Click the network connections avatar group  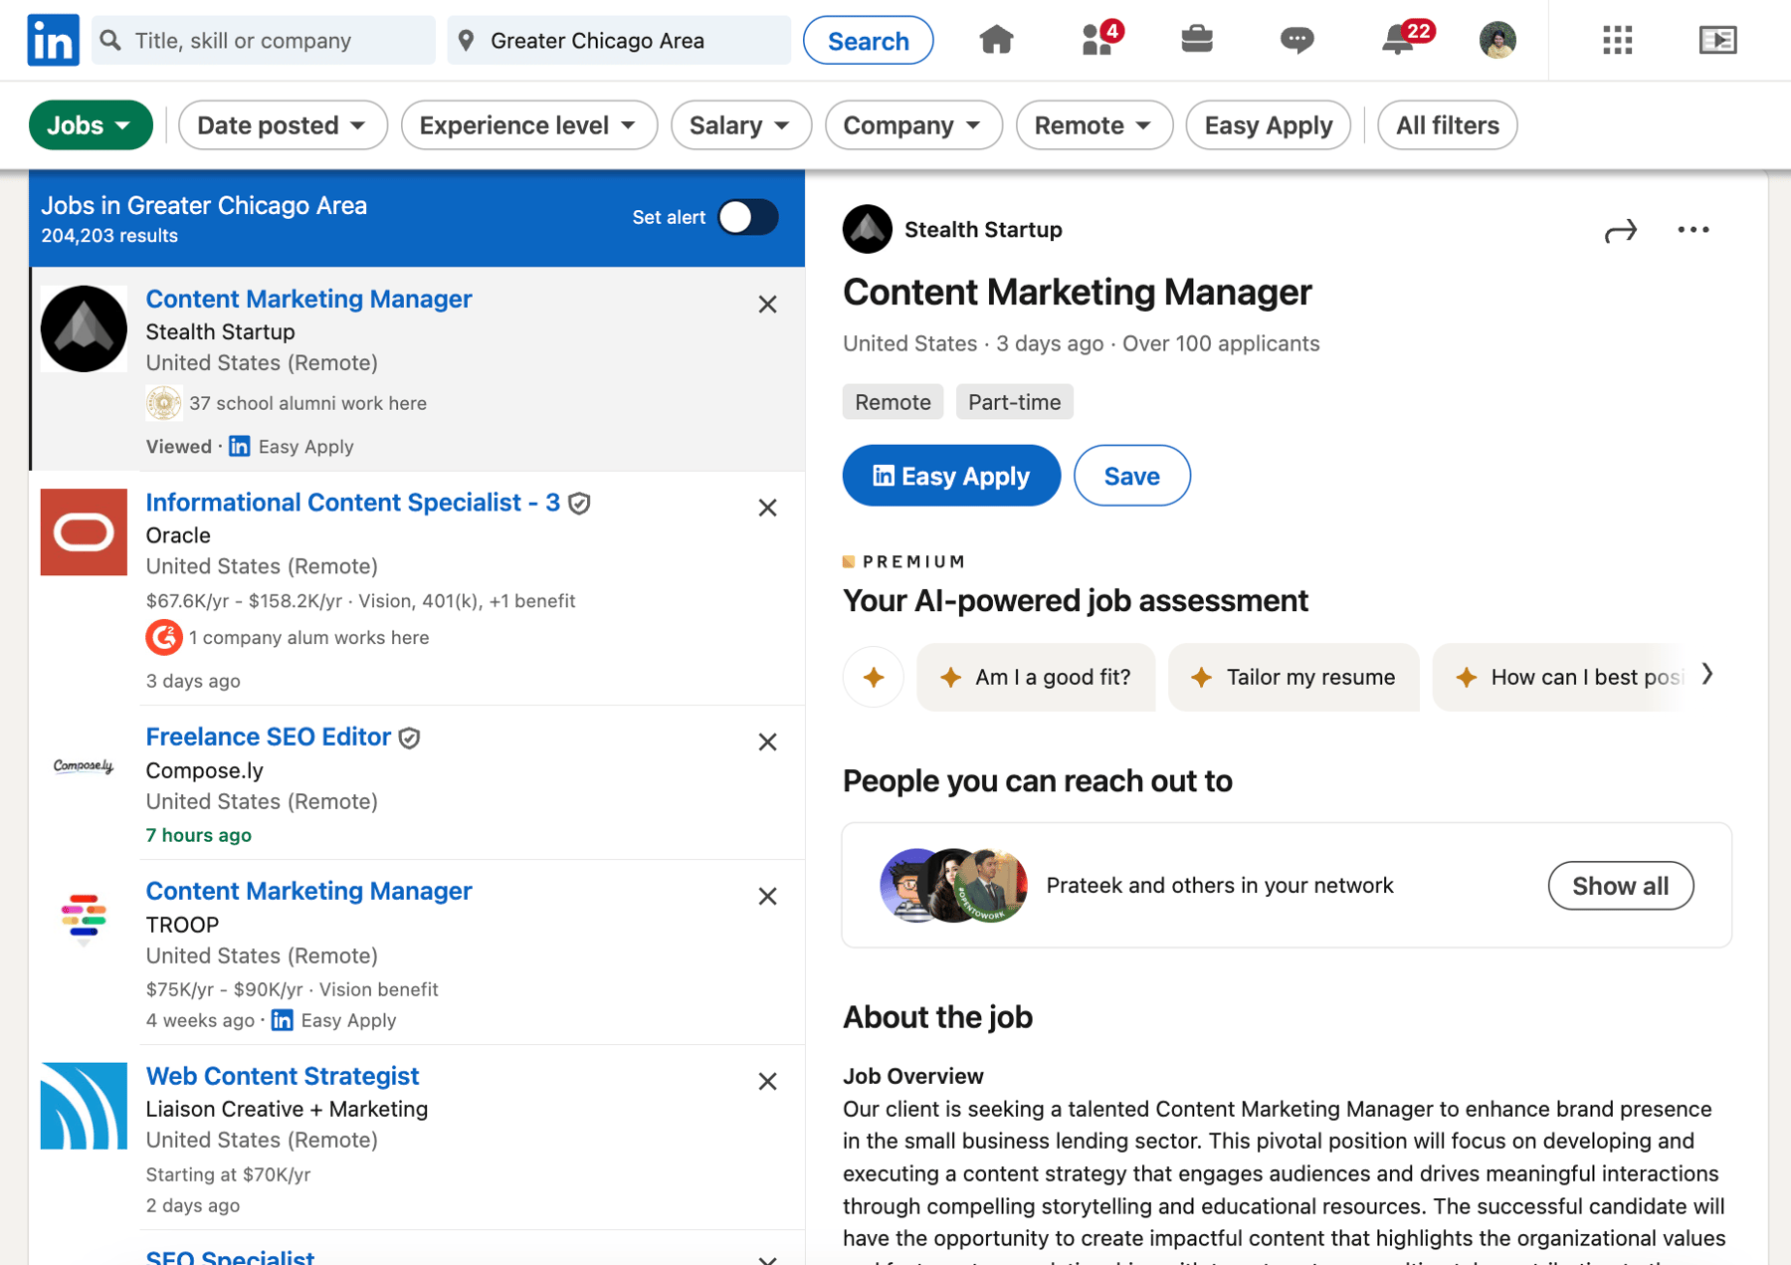(x=953, y=886)
